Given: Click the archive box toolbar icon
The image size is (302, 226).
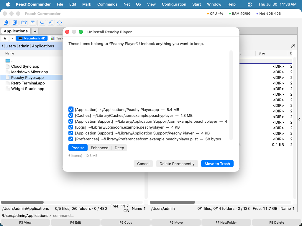Looking at the screenshot, I should (32, 22).
